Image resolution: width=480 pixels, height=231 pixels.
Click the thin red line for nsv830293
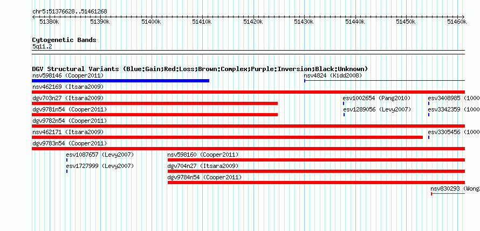coord(448,194)
